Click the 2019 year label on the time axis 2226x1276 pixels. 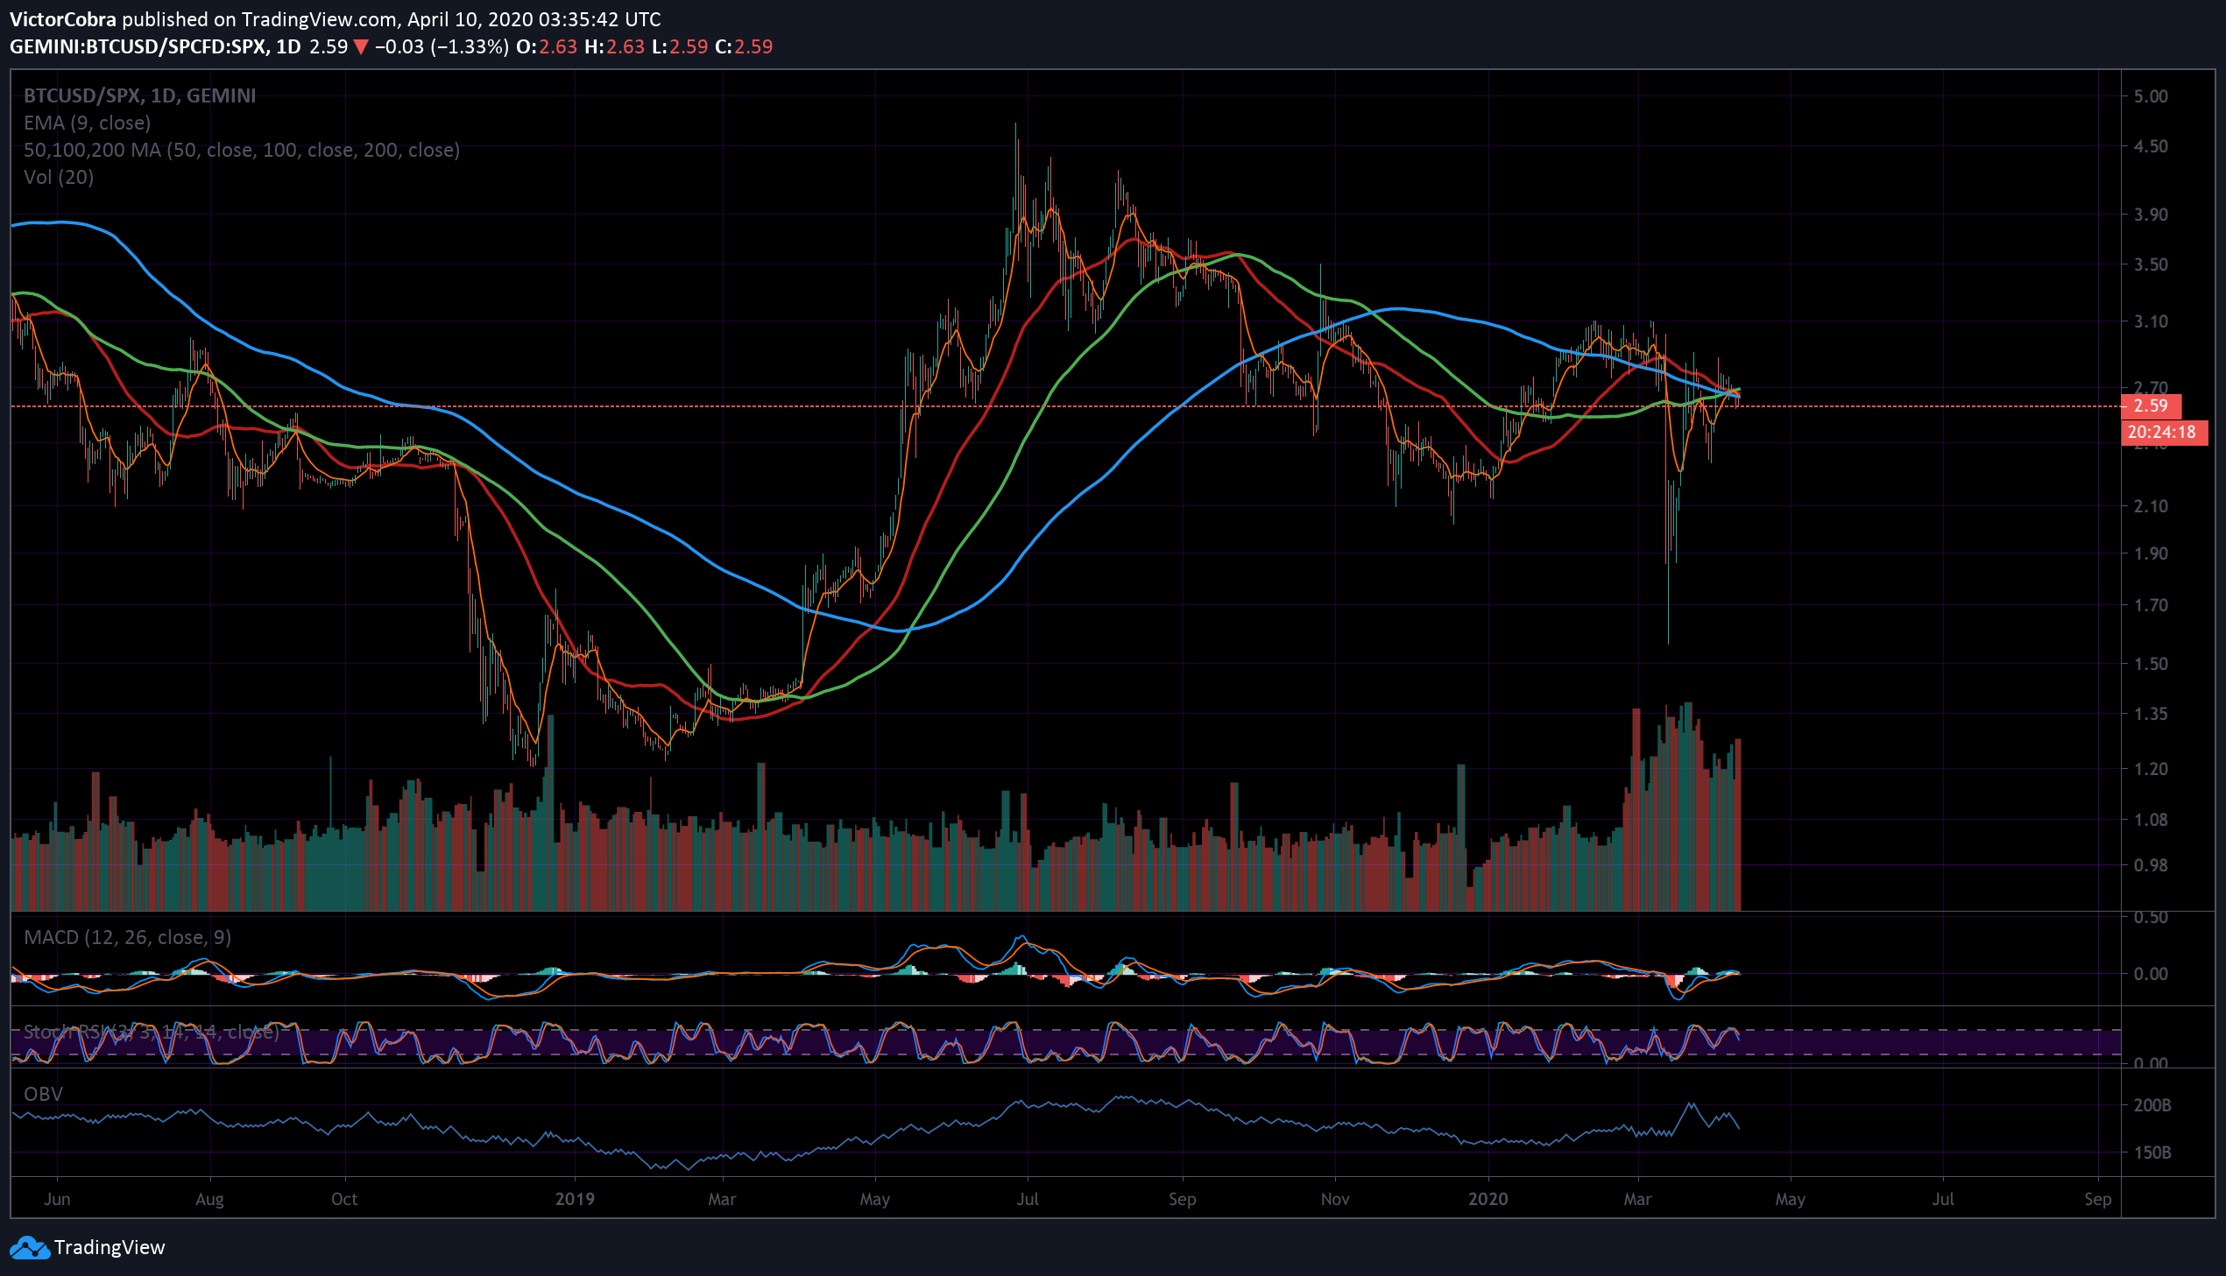(x=575, y=1200)
